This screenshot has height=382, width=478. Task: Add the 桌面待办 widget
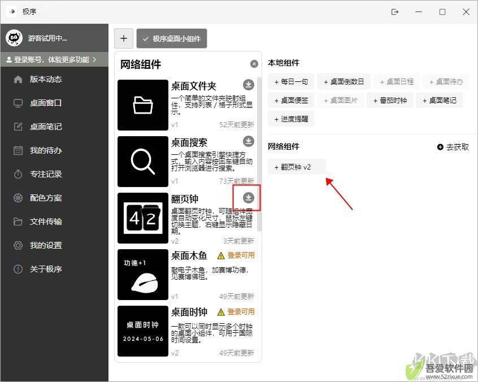click(x=446, y=82)
